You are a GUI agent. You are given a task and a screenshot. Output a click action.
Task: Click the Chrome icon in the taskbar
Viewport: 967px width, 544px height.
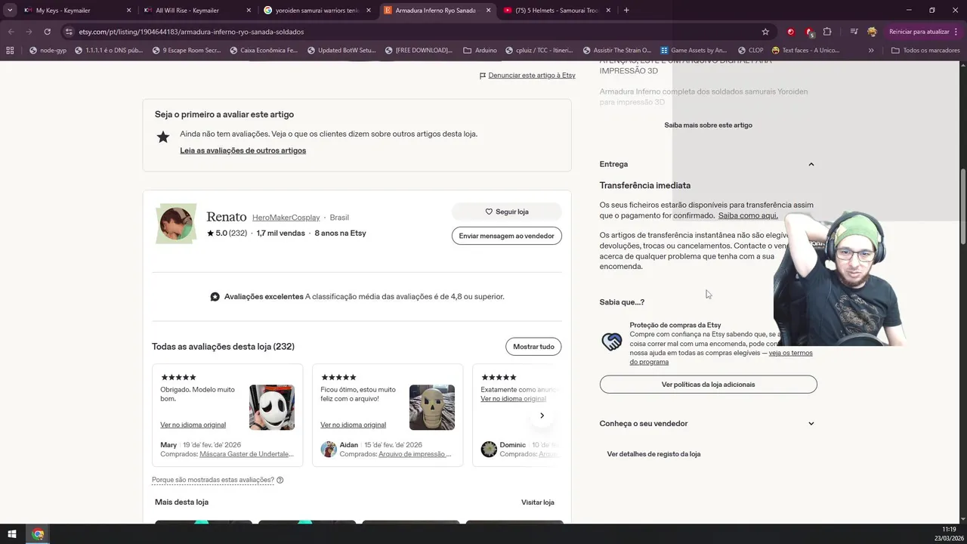[38, 534]
